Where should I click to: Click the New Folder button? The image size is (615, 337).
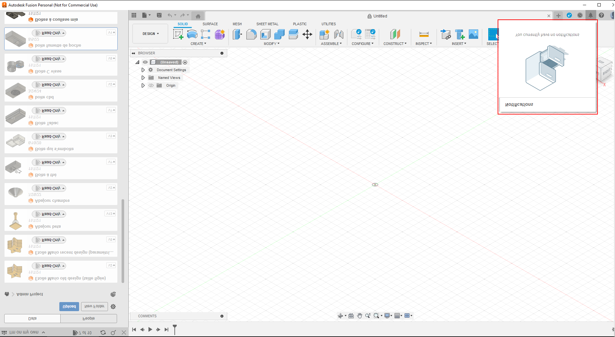[x=94, y=307]
